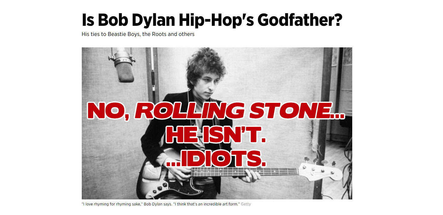The height and width of the screenshot is (215, 443).
Task: Click the "His ties to Beastie Boys" subtitle
Action: pos(138,34)
